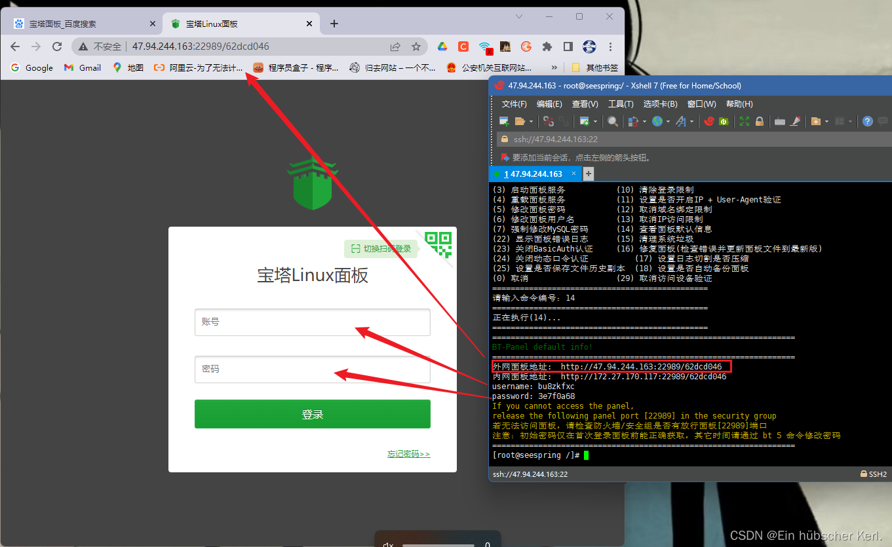Close the 47.94.244.163 Xshell session tab

(573, 174)
